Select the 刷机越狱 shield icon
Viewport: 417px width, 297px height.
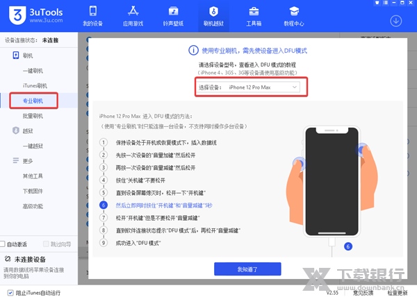point(213,11)
